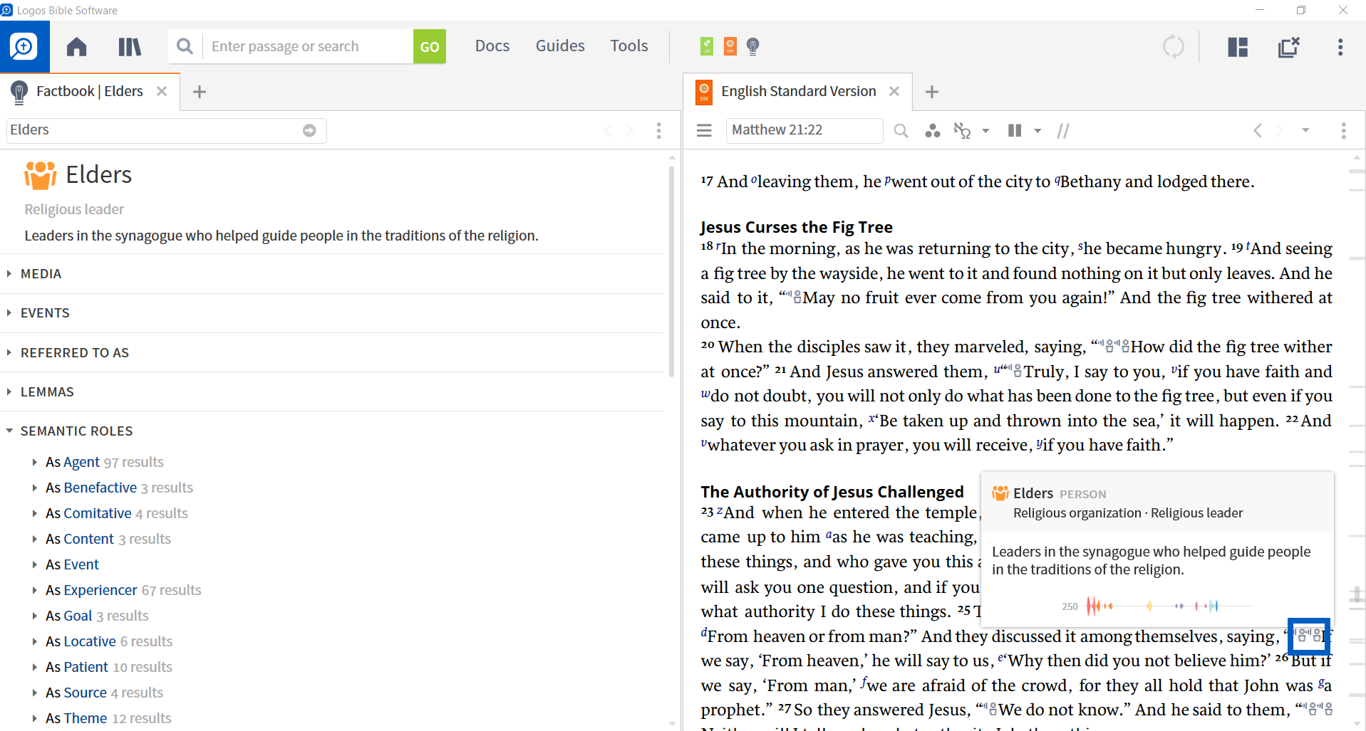Image resolution: width=1366 pixels, height=731 pixels.
Task: Click the Factbook panel vertical scrollbar
Action: tap(671, 270)
